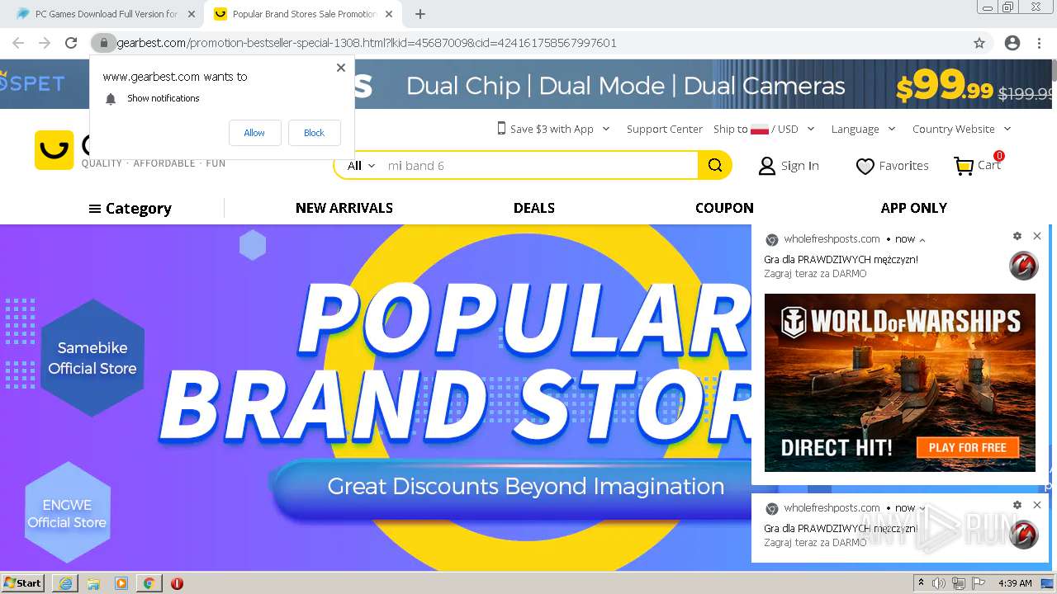Open the Support Center link
The height and width of the screenshot is (594, 1057).
(664, 129)
